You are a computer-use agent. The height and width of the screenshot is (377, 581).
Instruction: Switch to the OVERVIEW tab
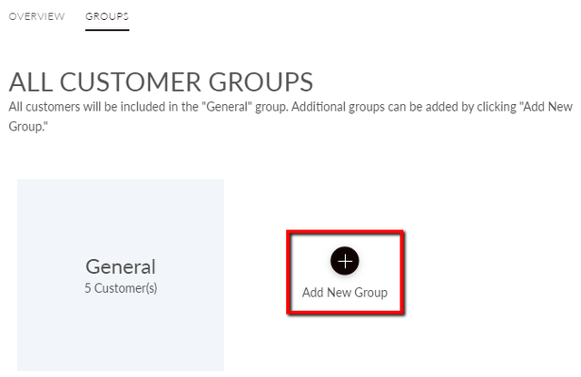click(x=36, y=16)
